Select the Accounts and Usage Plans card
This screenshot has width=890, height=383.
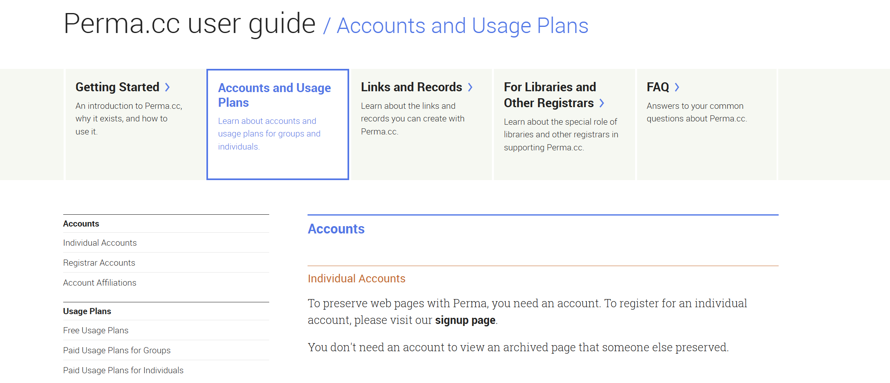coord(278,124)
